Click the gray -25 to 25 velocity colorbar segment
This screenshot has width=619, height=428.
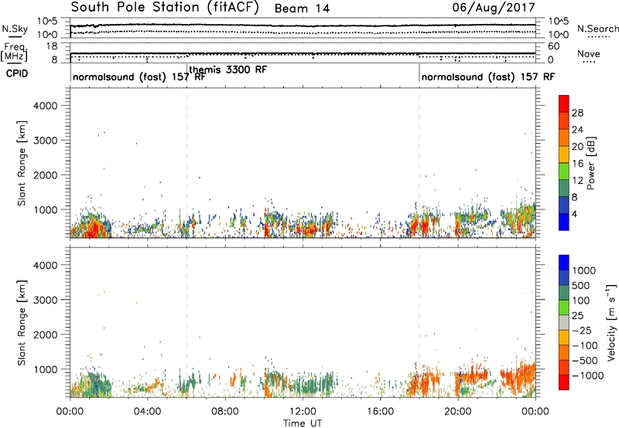tap(564, 323)
